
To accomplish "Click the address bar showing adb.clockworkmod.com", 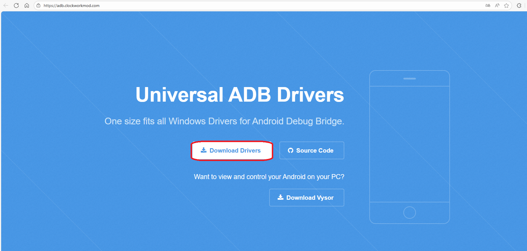I will [x=204, y=6].
